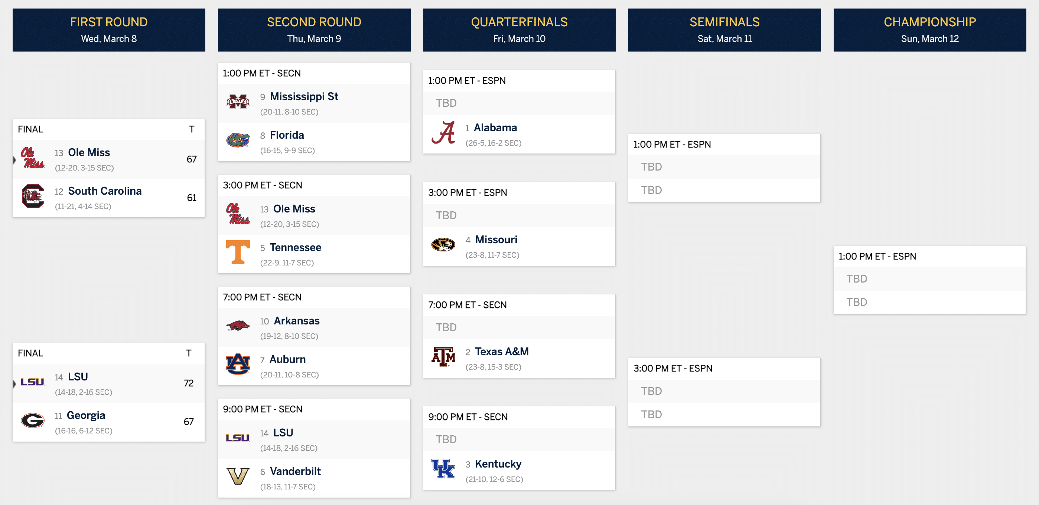Click the Mississippi State logo
This screenshot has width=1039, height=505.
click(238, 102)
